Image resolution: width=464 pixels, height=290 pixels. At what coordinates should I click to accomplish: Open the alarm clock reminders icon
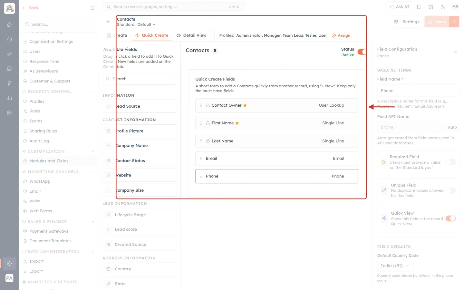[x=431, y=7]
